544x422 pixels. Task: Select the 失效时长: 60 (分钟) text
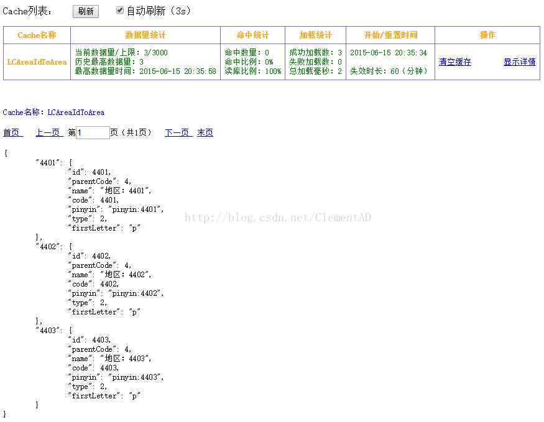pyautogui.click(x=389, y=71)
